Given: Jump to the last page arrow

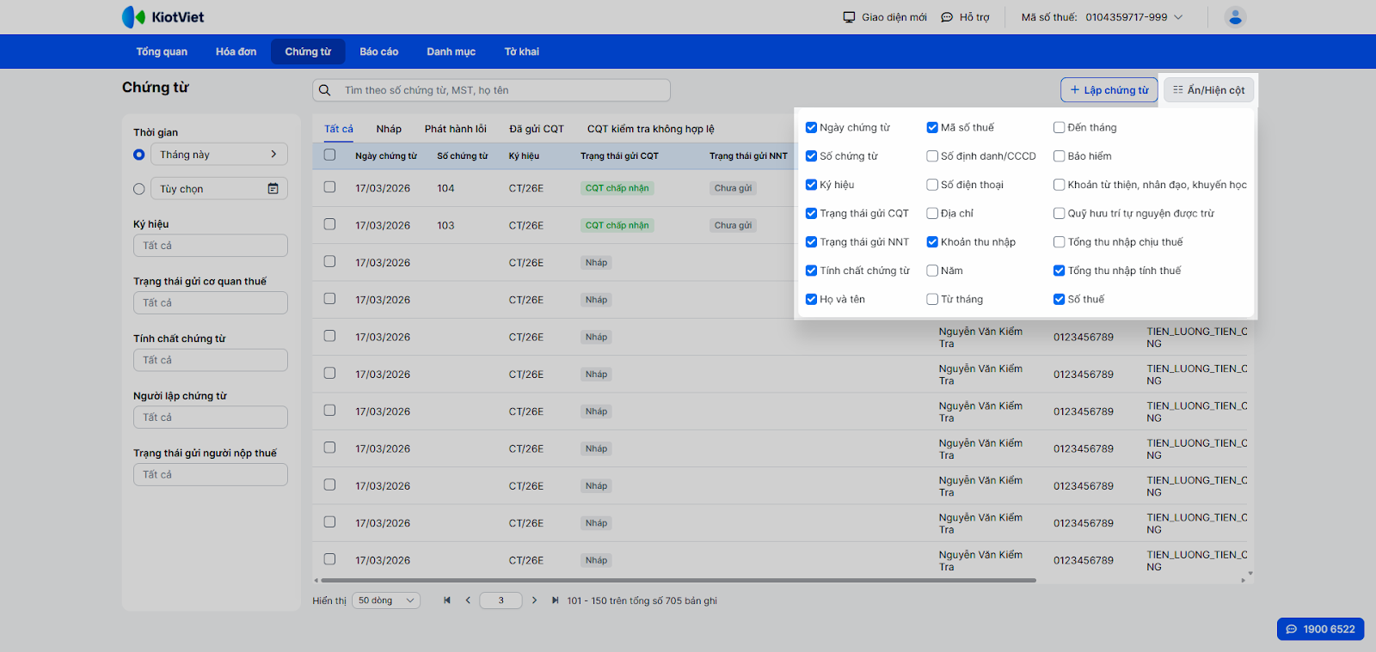Looking at the screenshot, I should tap(555, 600).
